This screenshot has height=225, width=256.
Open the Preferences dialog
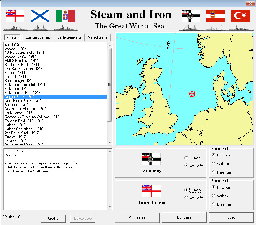click(137, 218)
